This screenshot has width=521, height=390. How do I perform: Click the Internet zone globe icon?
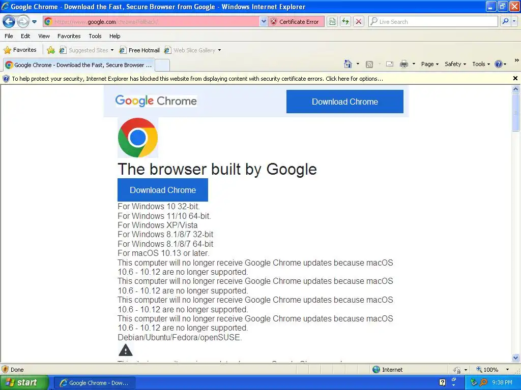(376, 370)
